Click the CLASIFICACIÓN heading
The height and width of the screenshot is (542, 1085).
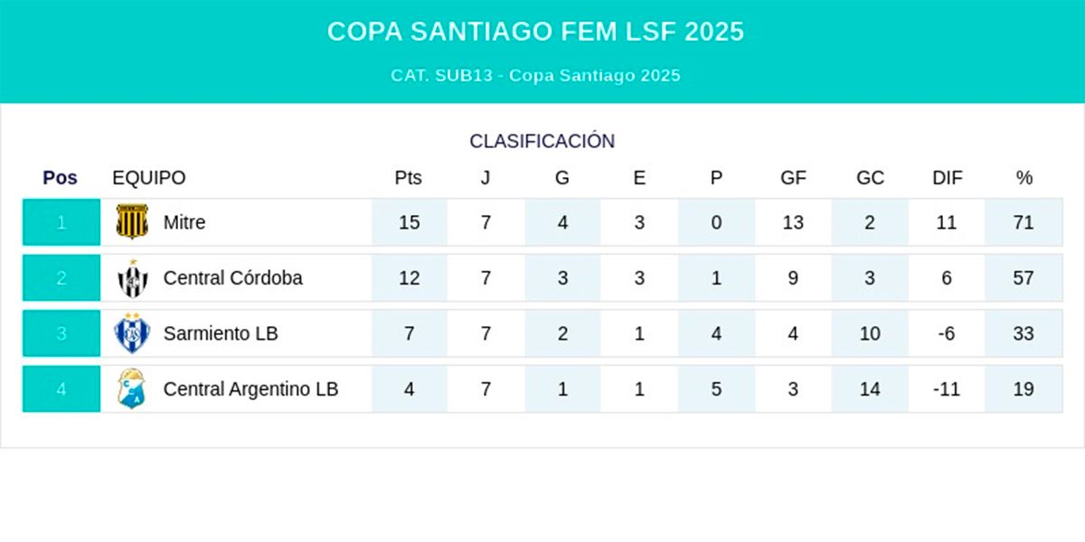click(x=542, y=141)
